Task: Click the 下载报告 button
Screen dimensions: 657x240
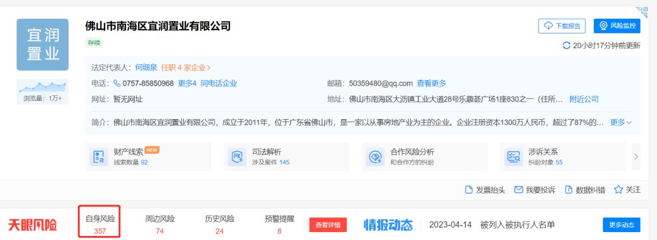Action: tap(561, 26)
